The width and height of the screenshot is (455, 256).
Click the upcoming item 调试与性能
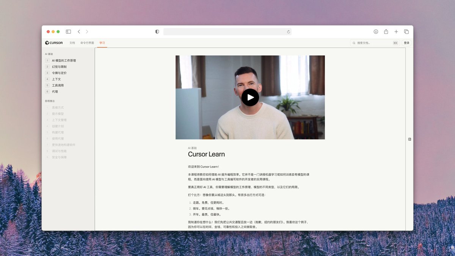point(59,151)
